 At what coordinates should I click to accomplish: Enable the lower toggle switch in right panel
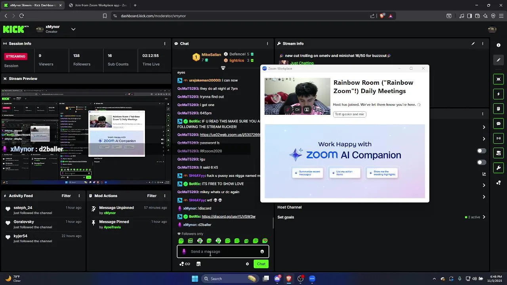[481, 162]
